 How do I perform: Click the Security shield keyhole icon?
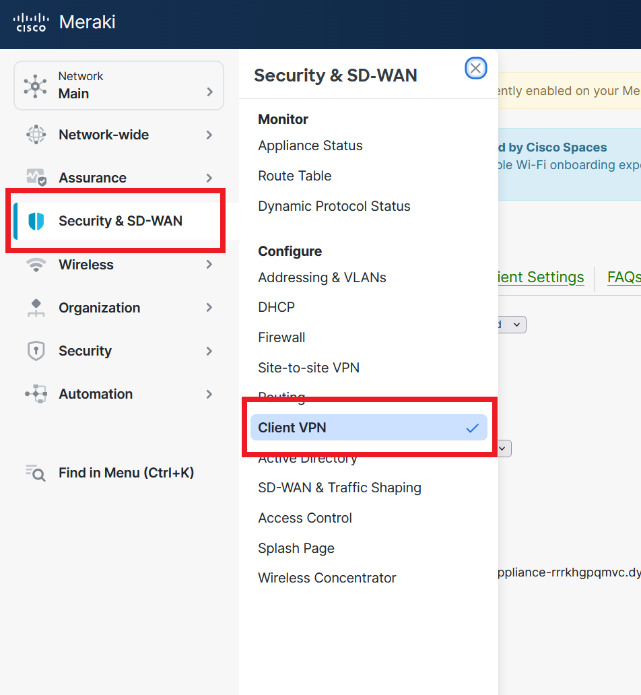pyautogui.click(x=36, y=351)
